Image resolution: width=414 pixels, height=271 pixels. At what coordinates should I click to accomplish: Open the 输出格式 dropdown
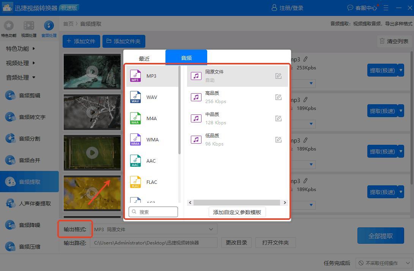[x=154, y=229]
